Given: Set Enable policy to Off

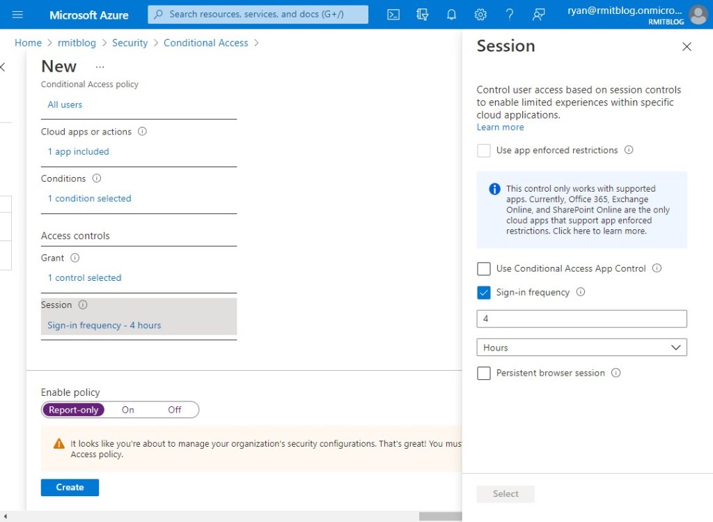Looking at the screenshot, I should click(175, 410).
